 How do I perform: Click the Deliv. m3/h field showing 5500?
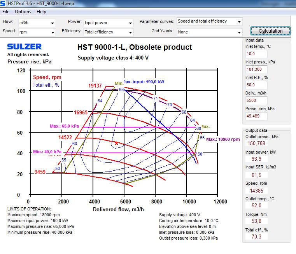[256, 100]
